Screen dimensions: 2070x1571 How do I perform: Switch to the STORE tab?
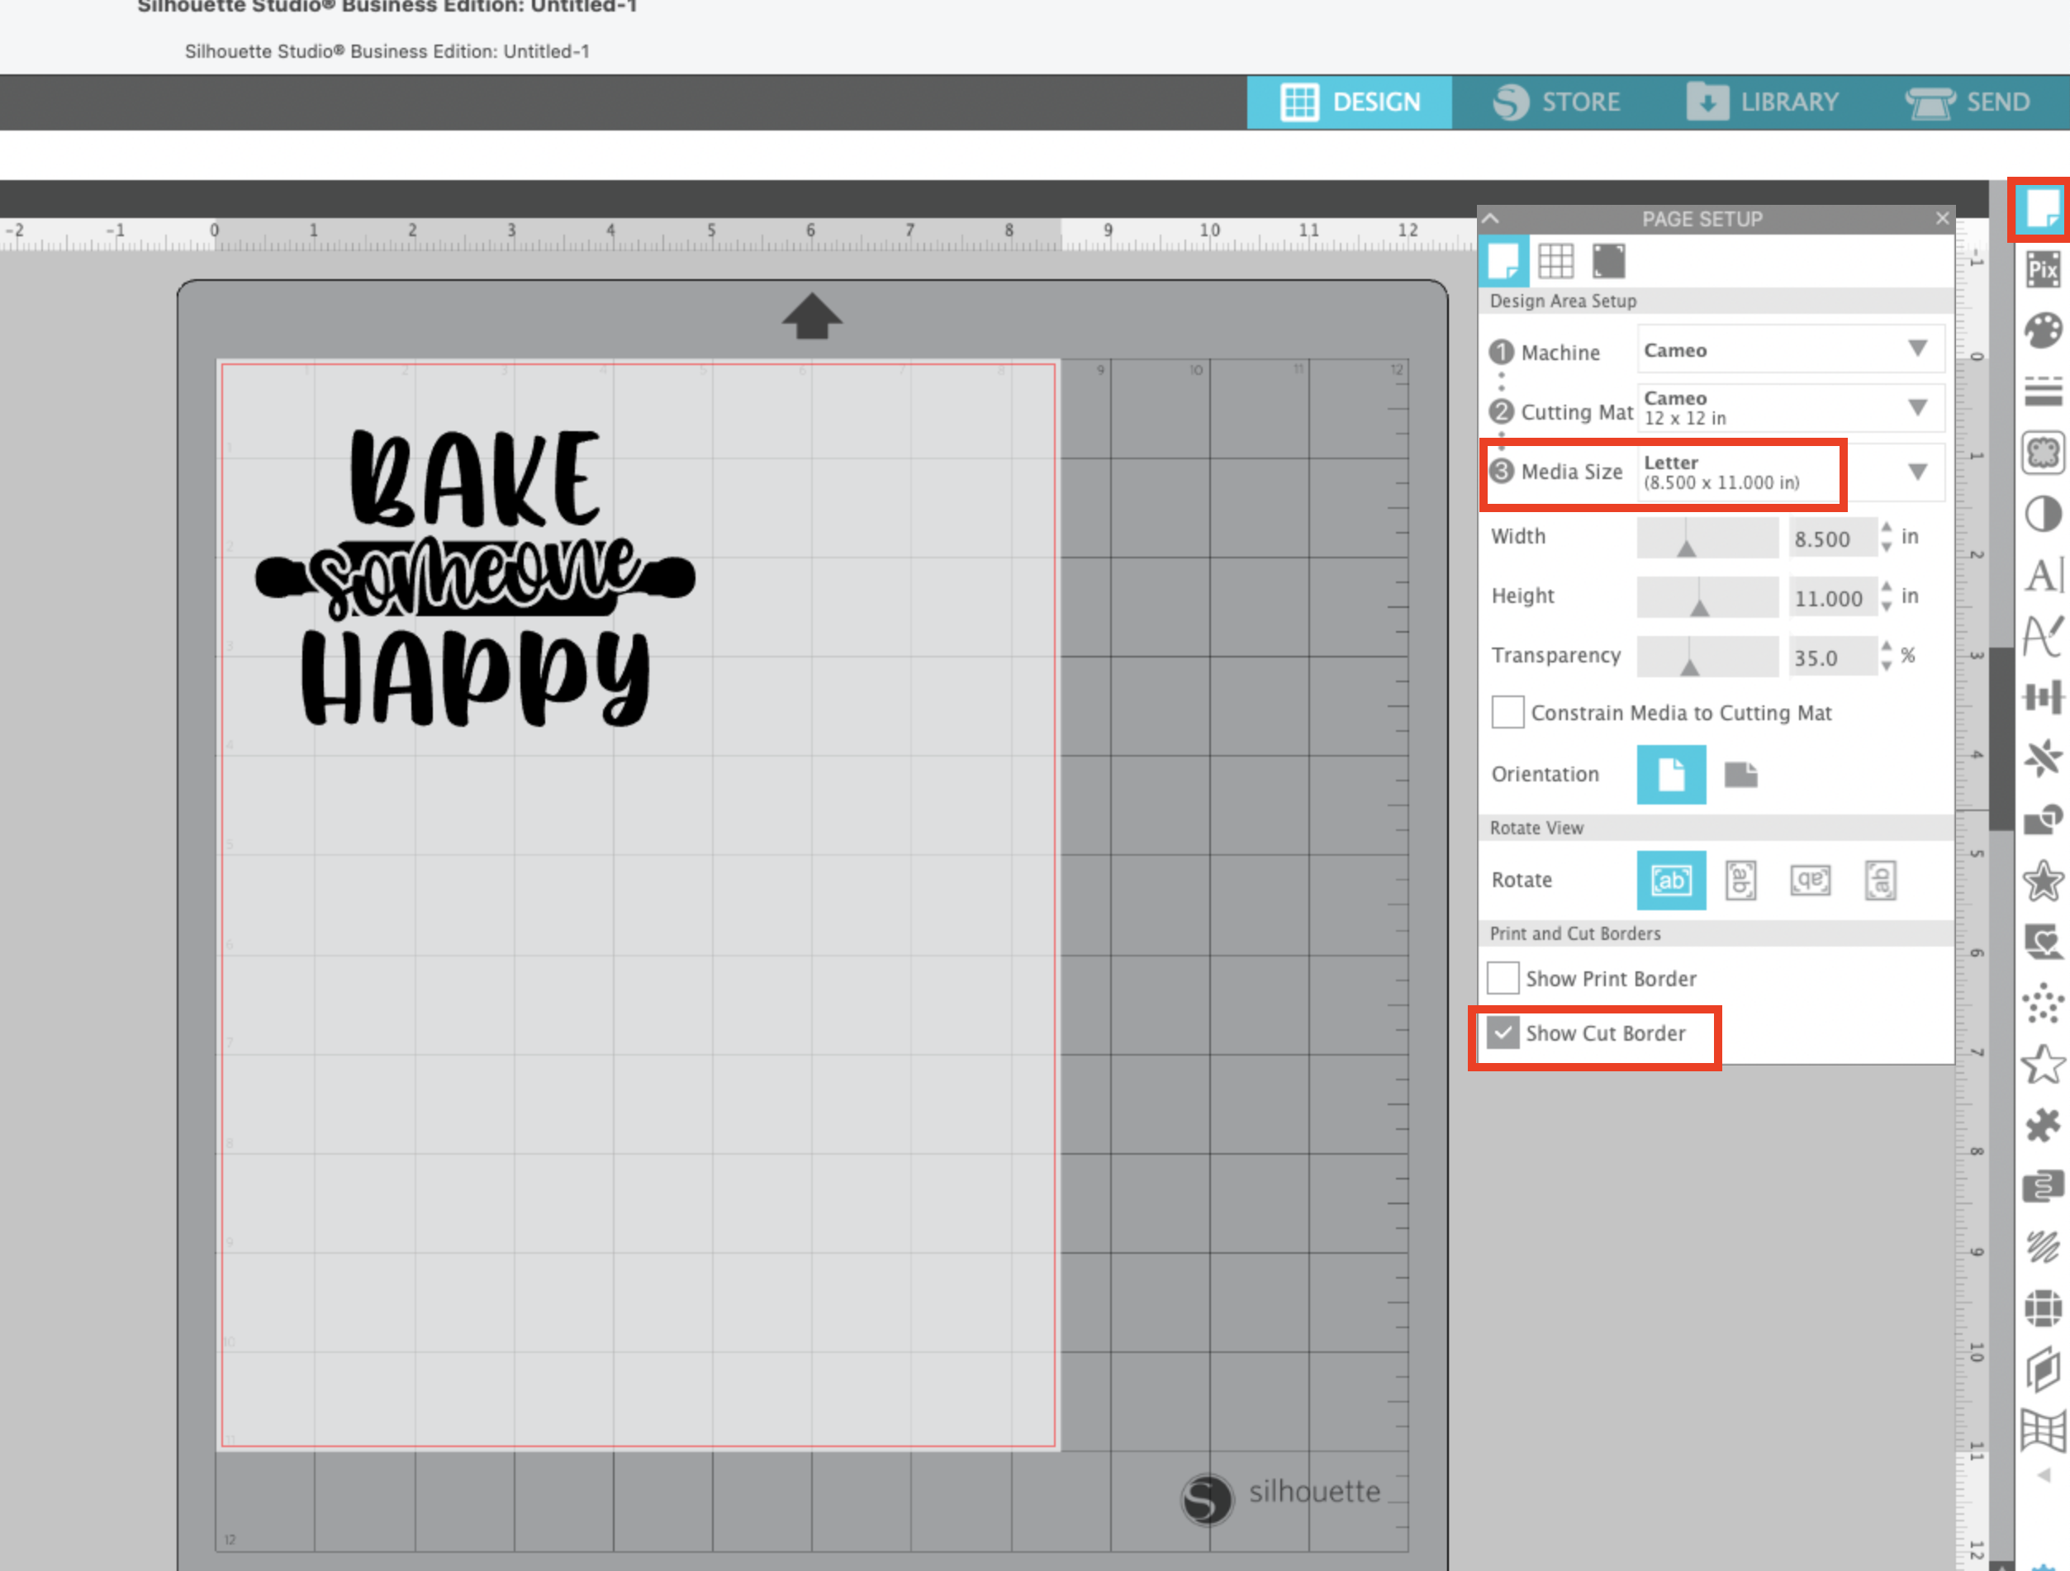pos(1559,101)
